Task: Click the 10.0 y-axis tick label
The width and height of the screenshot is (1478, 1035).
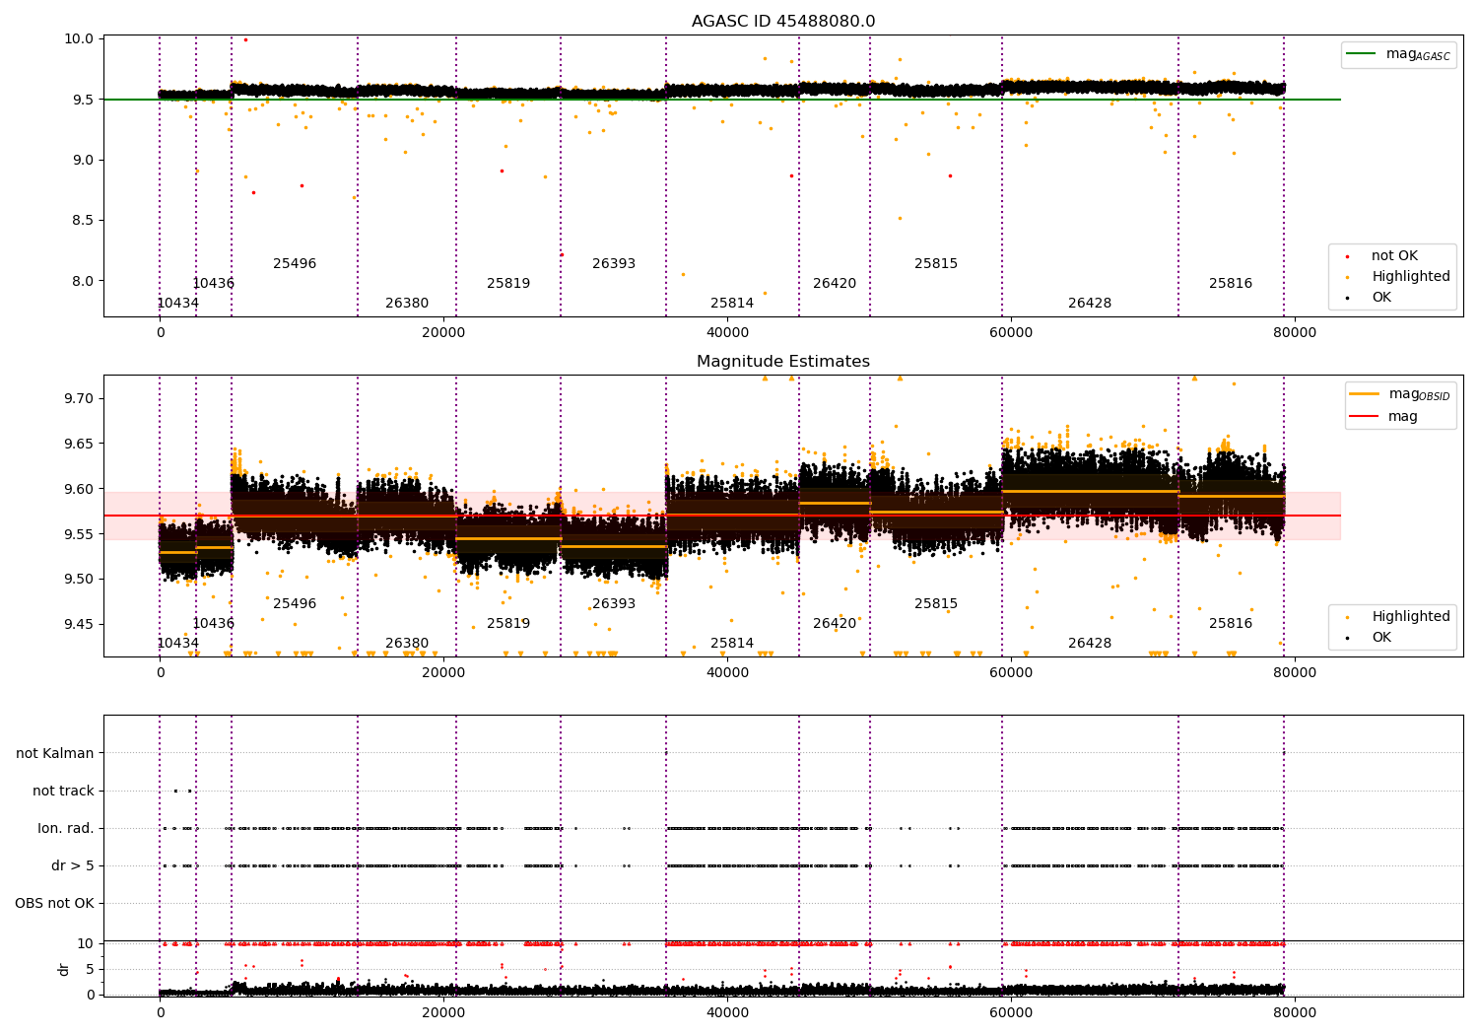Action: coord(80,39)
